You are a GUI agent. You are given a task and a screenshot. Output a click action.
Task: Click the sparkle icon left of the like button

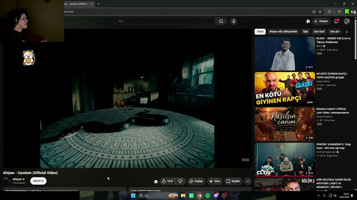(x=156, y=181)
